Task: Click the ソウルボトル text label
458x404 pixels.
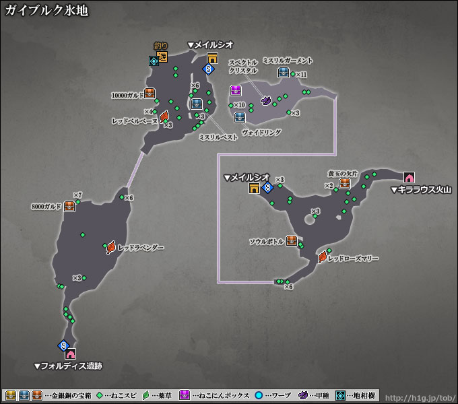Action: [x=267, y=242]
